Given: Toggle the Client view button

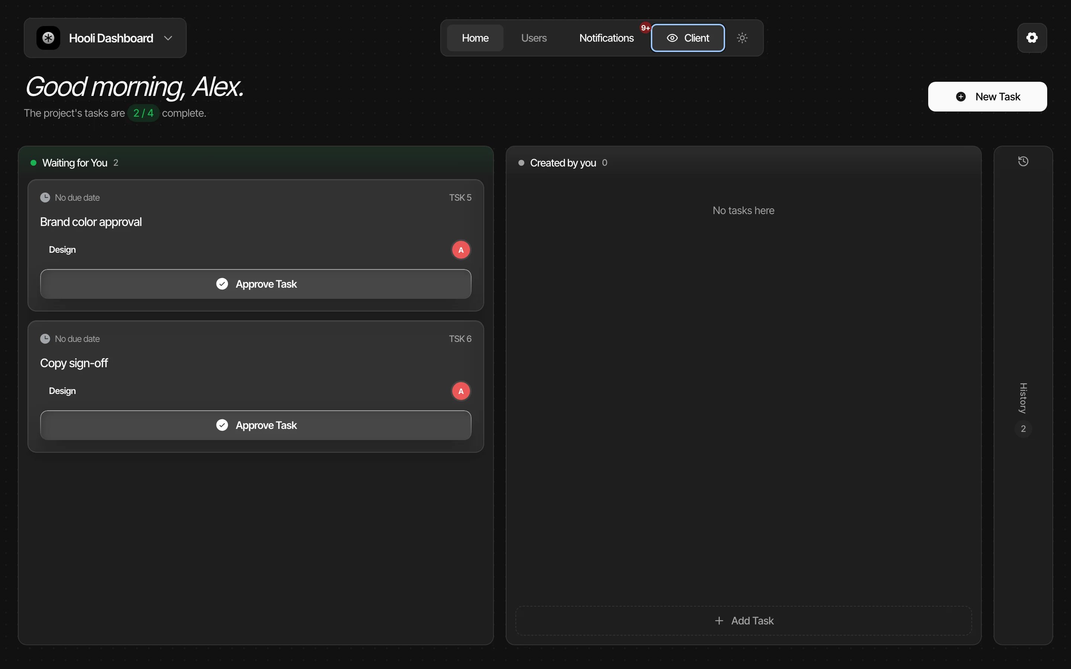Looking at the screenshot, I should pyautogui.click(x=688, y=38).
